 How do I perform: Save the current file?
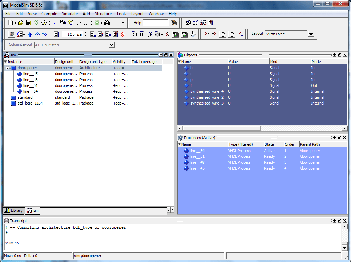28,22
